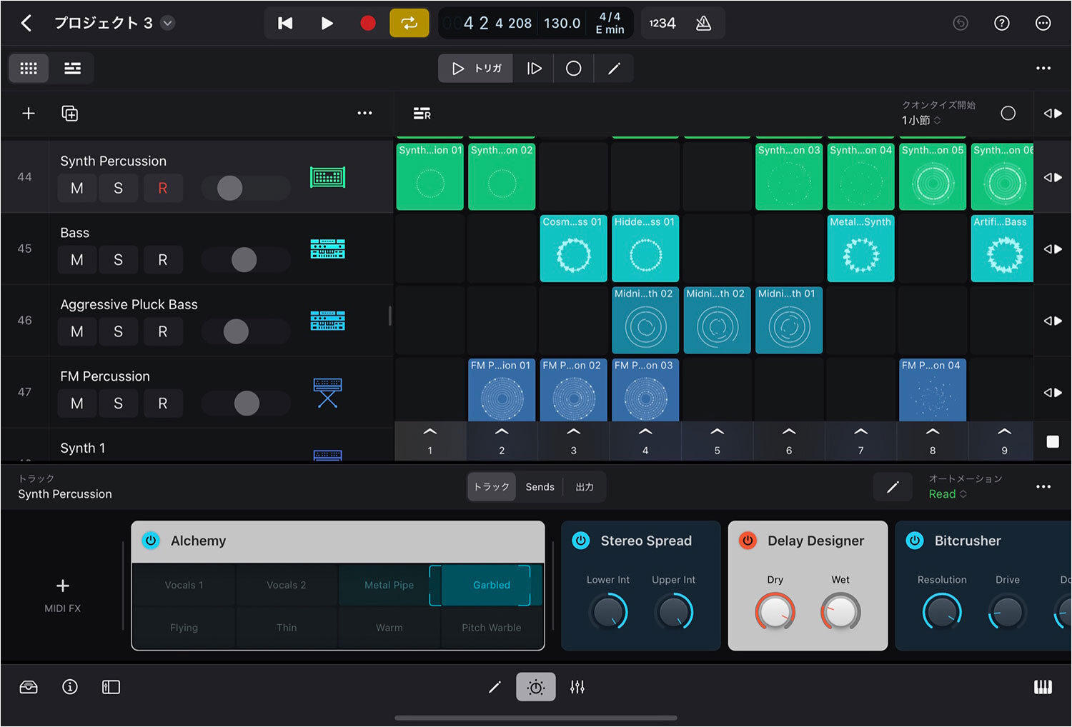Solo the Aggressive Pluck Bass track

[x=119, y=332]
